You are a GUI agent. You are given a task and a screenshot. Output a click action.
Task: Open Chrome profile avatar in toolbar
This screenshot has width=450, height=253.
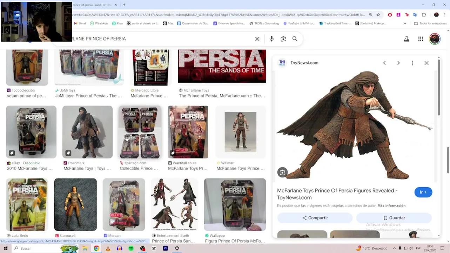coord(436,15)
